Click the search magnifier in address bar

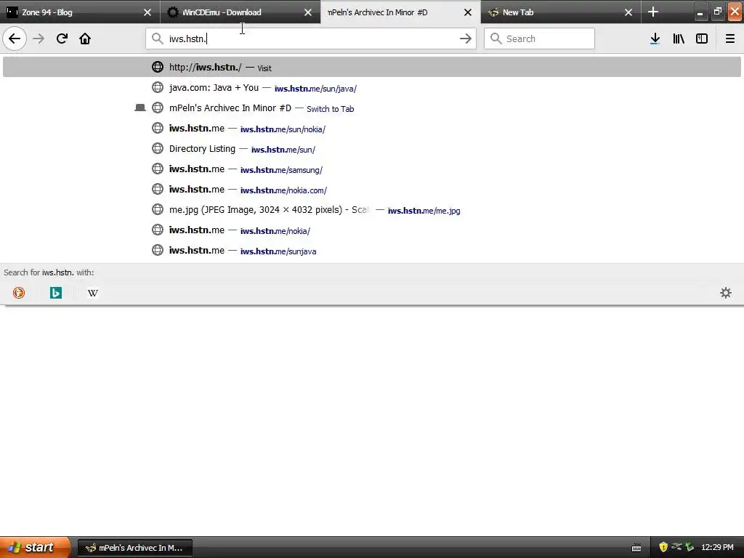point(158,39)
